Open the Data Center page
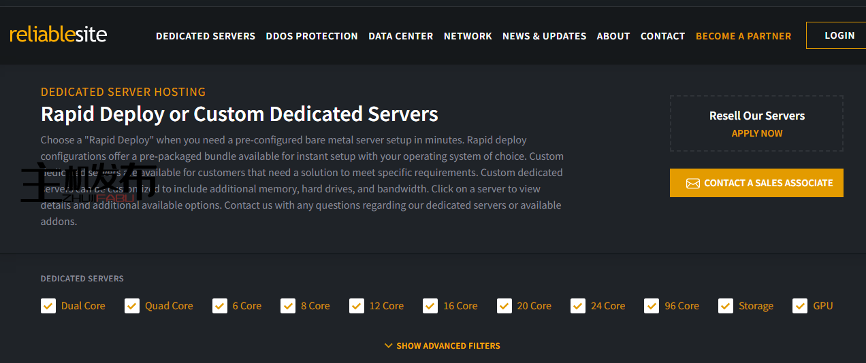The height and width of the screenshot is (363, 866). 400,36
